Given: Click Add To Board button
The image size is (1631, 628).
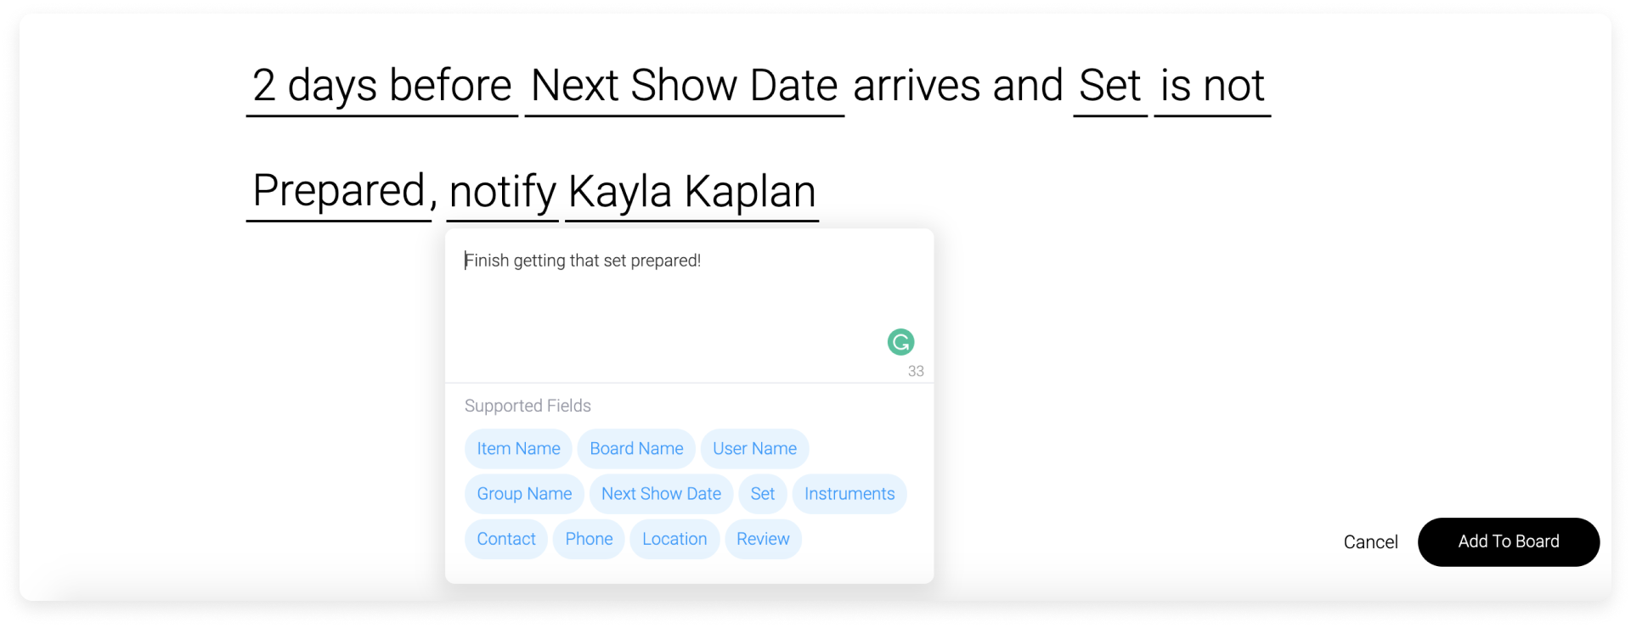Looking at the screenshot, I should [x=1509, y=541].
